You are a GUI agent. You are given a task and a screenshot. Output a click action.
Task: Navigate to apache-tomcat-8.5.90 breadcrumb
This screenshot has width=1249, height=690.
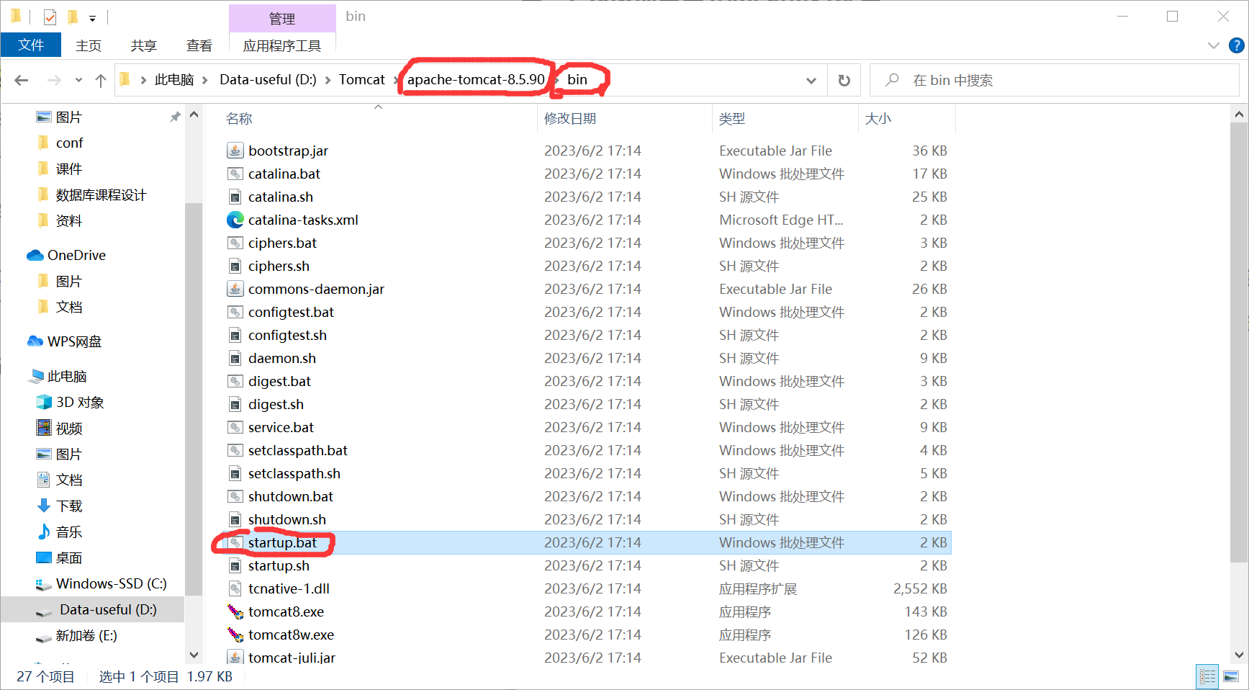coord(476,80)
